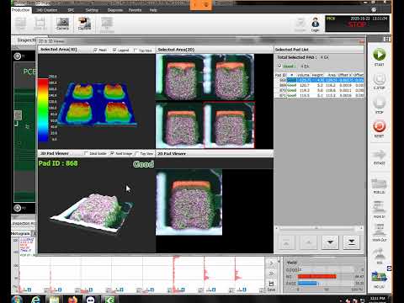This screenshot has height=303, width=404.
Task: Toggle Top View checkbox in Selected Area 3D
Action: point(136,50)
